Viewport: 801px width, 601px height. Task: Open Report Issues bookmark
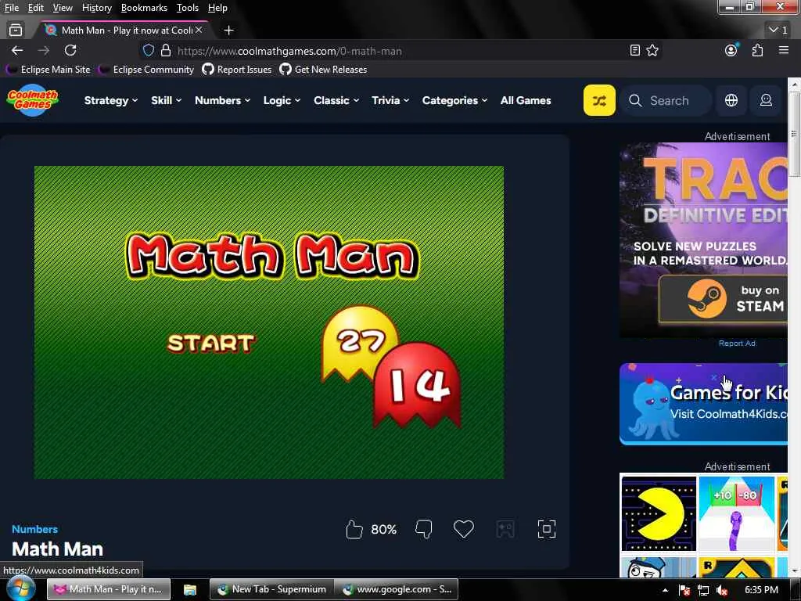(x=236, y=69)
